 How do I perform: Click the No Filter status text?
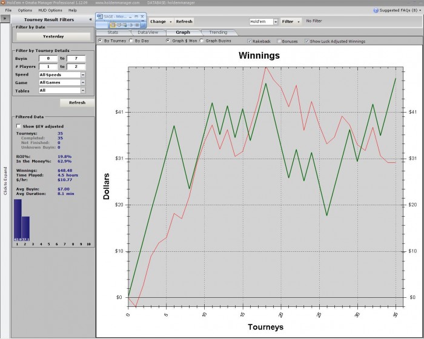314,21
